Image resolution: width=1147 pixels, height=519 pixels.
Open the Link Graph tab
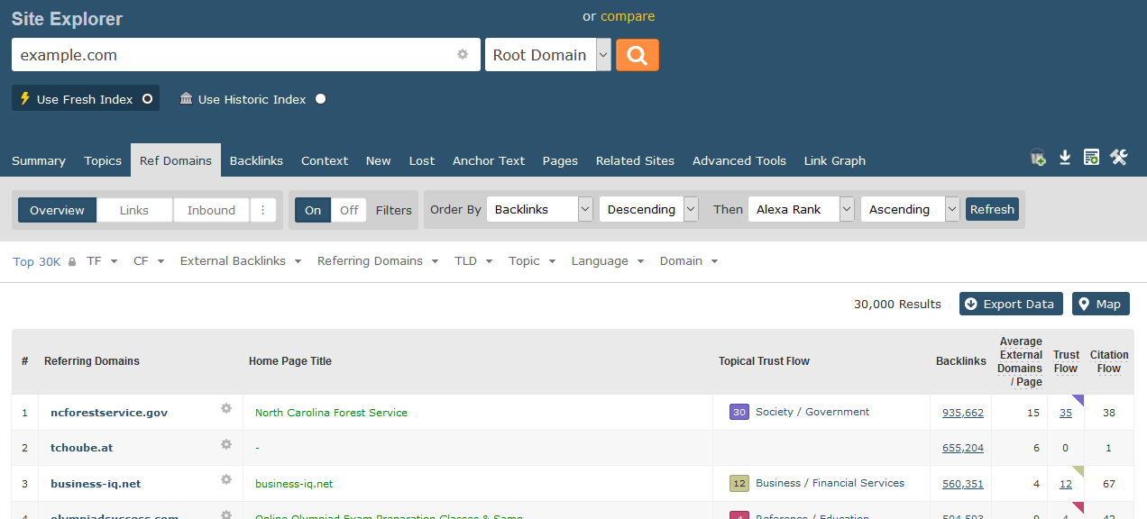[834, 160]
